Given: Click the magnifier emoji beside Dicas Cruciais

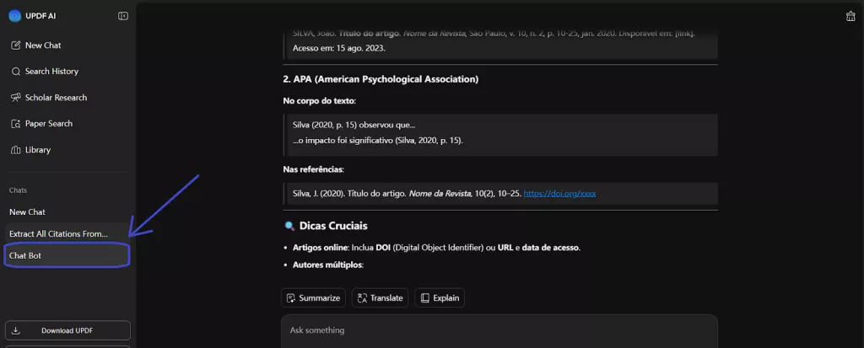Looking at the screenshot, I should [x=289, y=227].
